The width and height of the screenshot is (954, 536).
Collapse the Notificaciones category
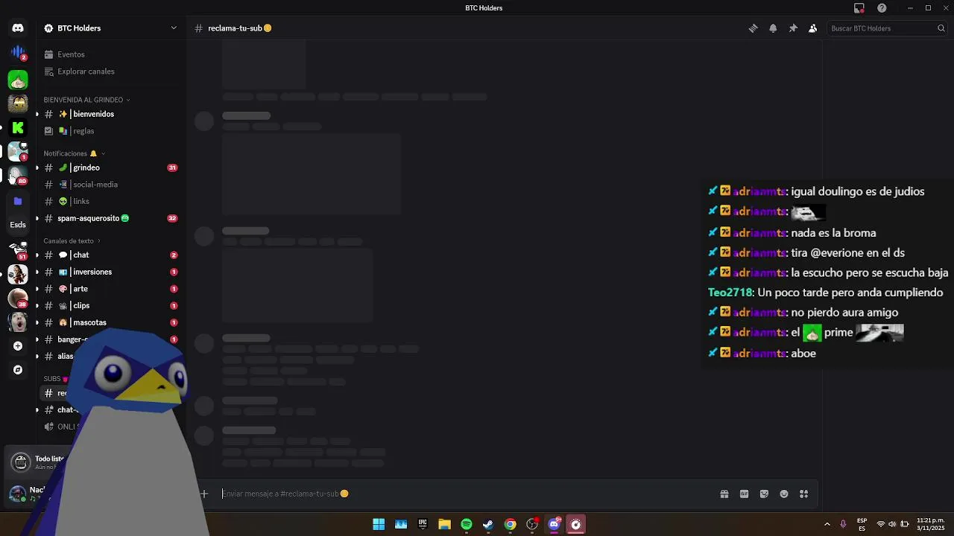point(74,153)
